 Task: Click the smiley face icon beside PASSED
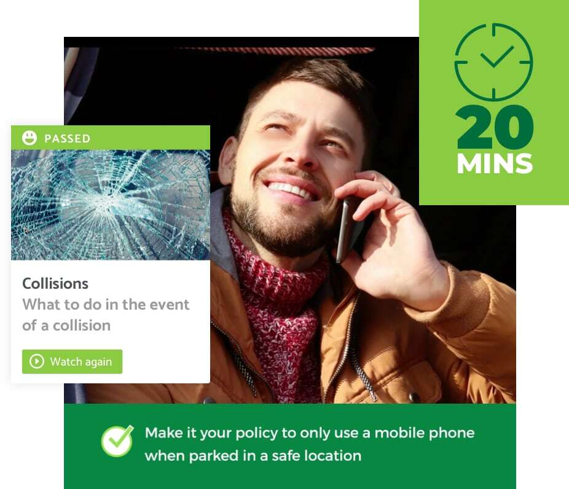(29, 138)
